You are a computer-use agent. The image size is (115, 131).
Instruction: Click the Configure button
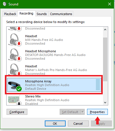[x=17, y=112]
